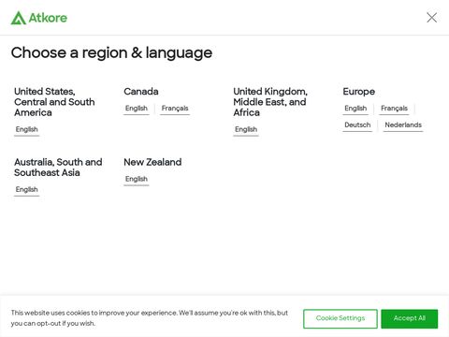Open Cookie Settings
The width and height of the screenshot is (449, 337).
point(340,318)
